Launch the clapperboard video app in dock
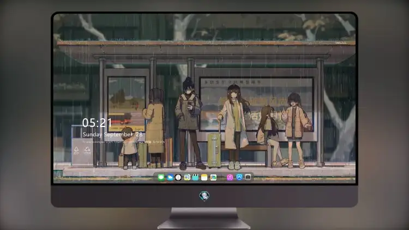409x230 pixels. 195,177
